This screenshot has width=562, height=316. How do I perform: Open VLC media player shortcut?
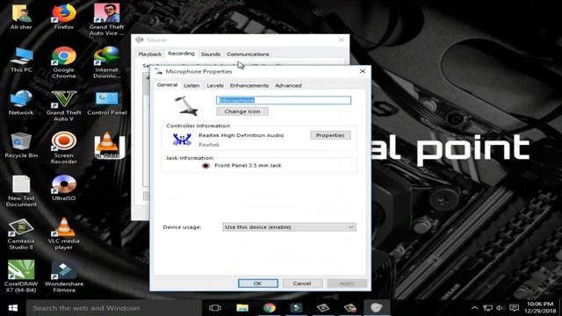point(64,234)
